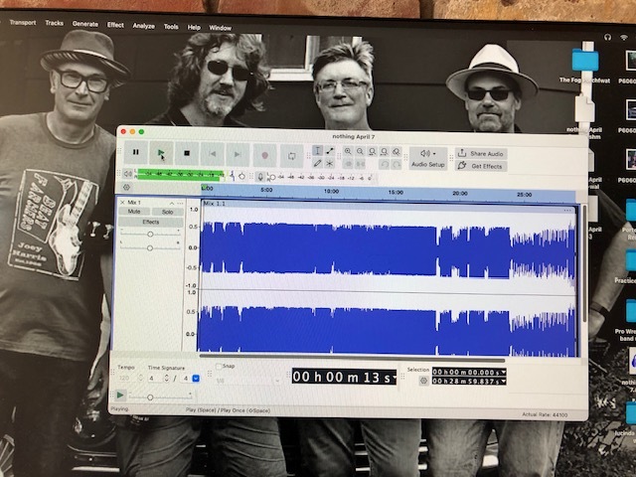636x477 pixels.
Task: Open the time display format dropdown arrow
Action: pos(394,378)
